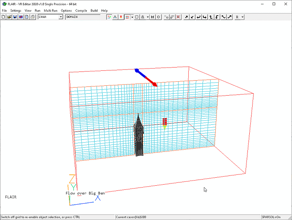Open the dropdown next to R button
The height and width of the screenshot is (220, 292).
click(x=242, y=17)
